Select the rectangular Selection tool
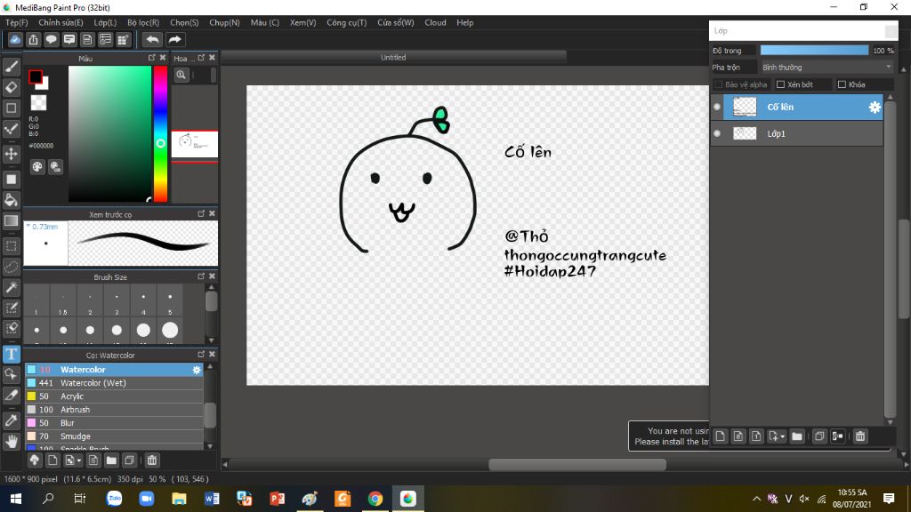 click(11, 246)
